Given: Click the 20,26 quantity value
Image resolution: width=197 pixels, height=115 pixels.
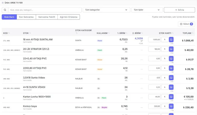Looking at the screenshot, I should click(x=124, y=59).
